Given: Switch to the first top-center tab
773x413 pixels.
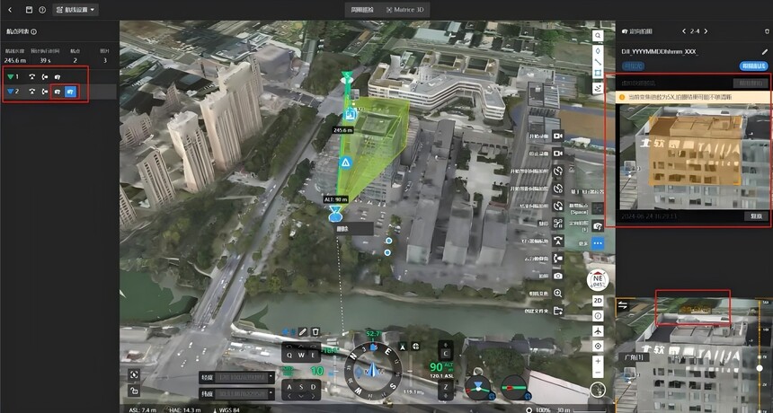Looking at the screenshot, I should coord(362,10).
